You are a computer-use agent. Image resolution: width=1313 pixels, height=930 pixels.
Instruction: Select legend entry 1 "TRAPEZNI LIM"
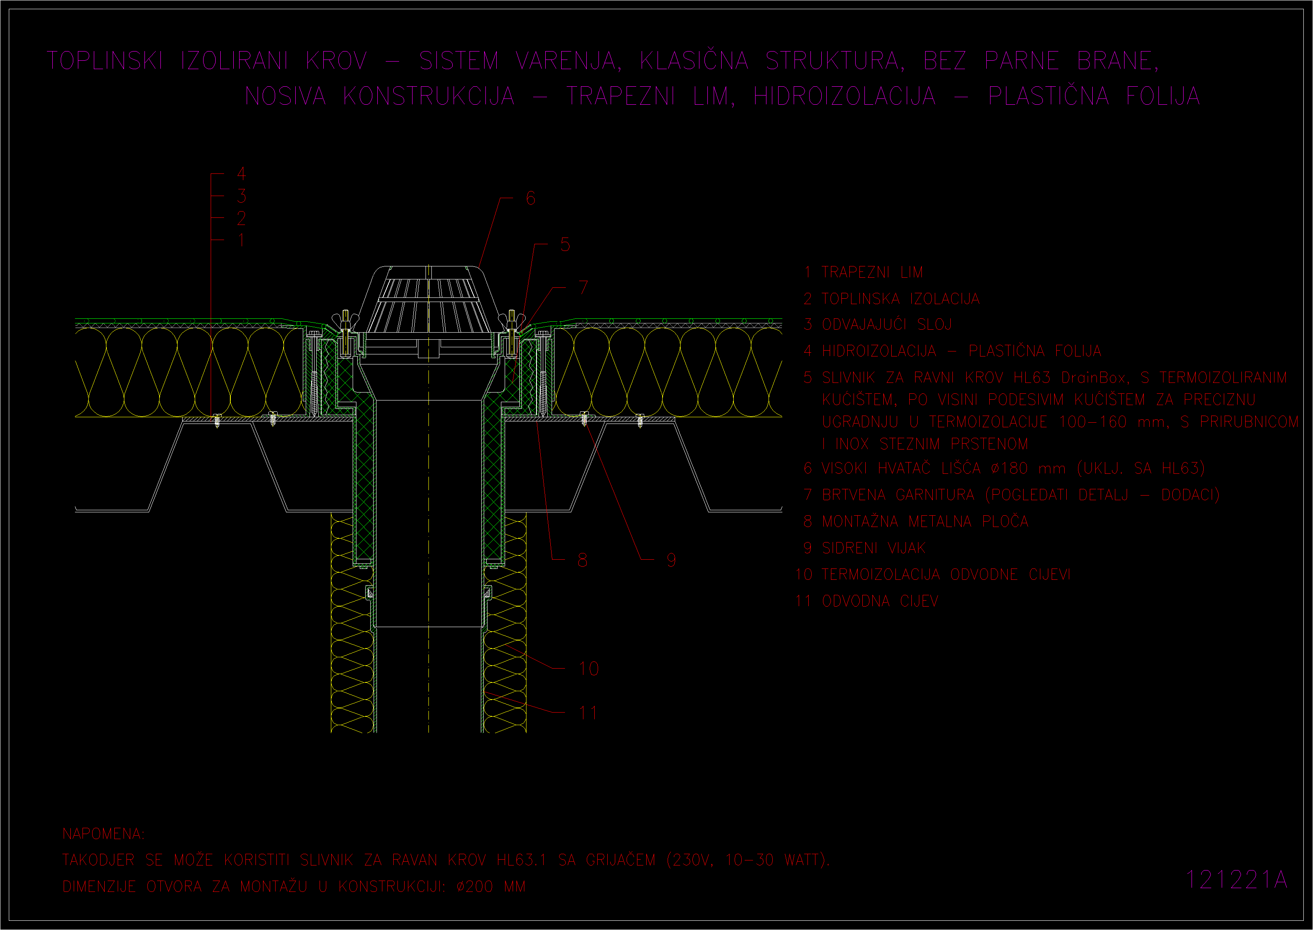pyautogui.click(x=864, y=272)
